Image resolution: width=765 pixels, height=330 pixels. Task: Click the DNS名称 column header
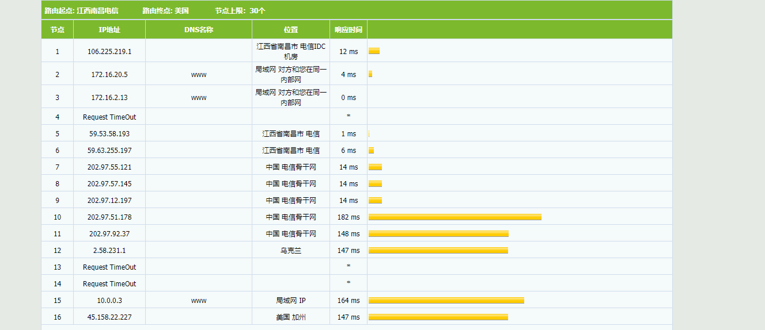click(199, 30)
